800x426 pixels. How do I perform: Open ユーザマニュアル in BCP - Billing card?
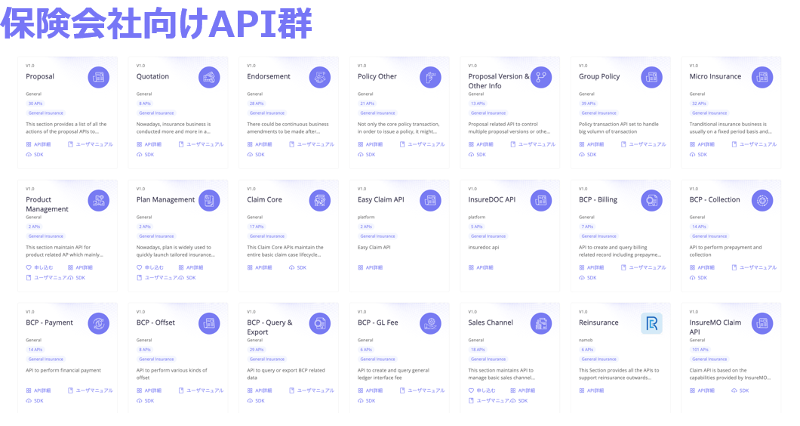(643, 267)
